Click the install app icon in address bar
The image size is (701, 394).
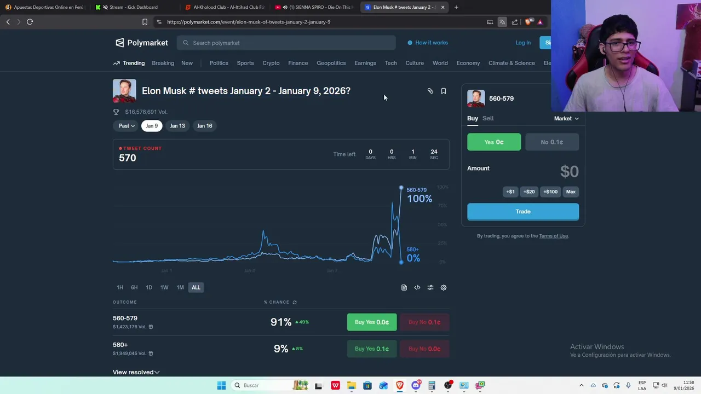(x=490, y=22)
